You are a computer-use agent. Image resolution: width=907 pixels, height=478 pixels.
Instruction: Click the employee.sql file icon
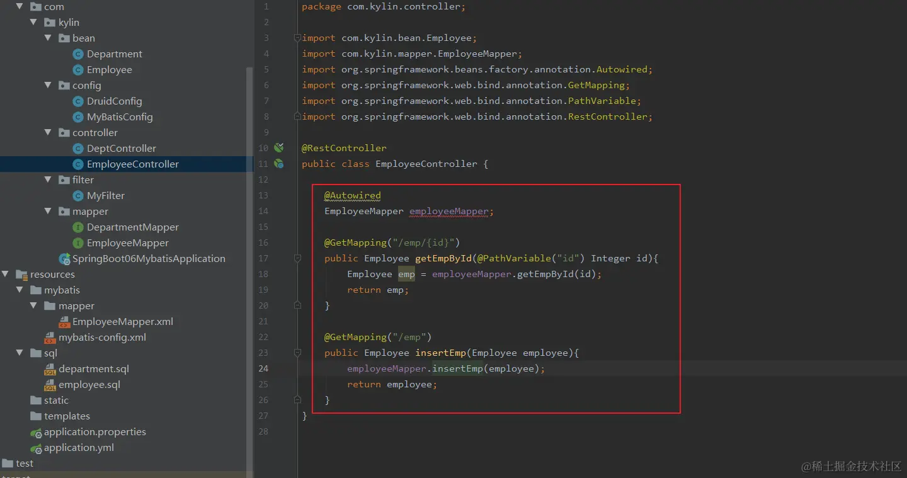coord(50,385)
